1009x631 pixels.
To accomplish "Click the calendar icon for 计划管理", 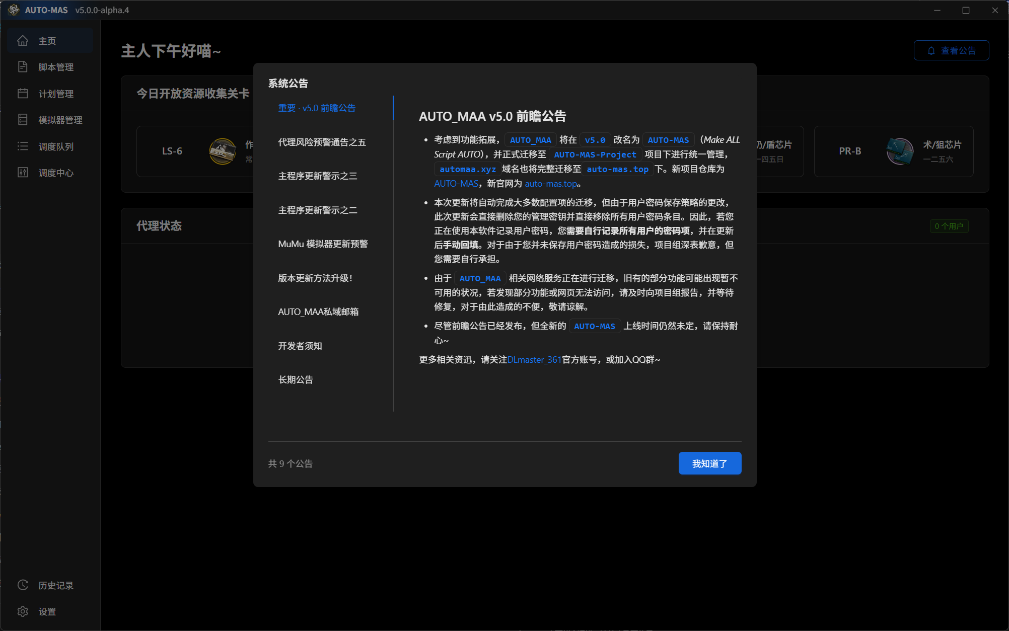I will 23,94.
